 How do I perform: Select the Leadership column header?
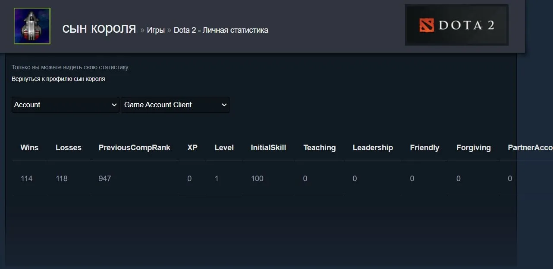click(x=373, y=148)
